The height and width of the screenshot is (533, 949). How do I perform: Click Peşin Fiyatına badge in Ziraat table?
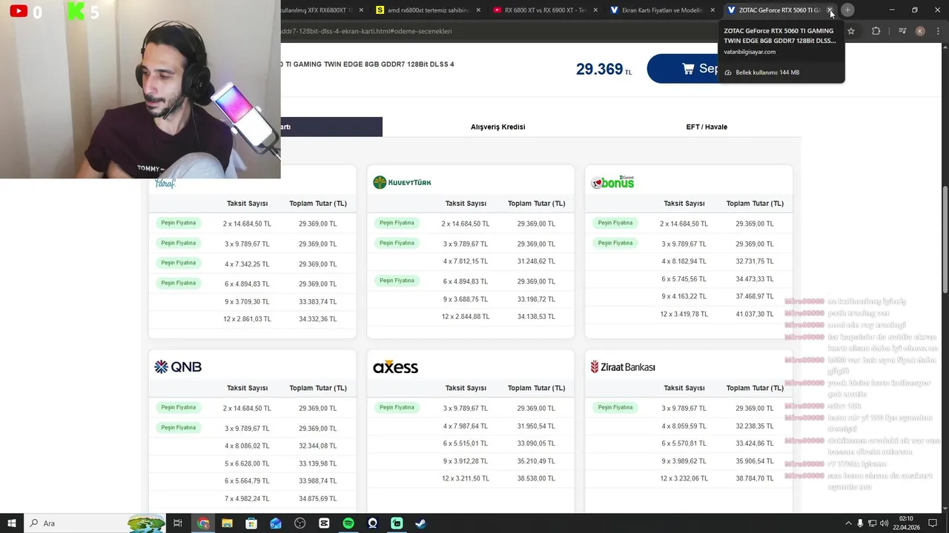tap(615, 408)
